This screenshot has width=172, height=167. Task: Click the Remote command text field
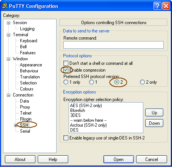114,45
